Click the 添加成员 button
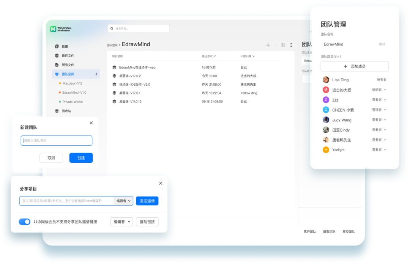 354,67
